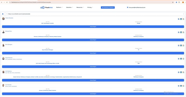Click the browser address bar URL
This screenshot has width=186, height=97.
tap(31, 2)
